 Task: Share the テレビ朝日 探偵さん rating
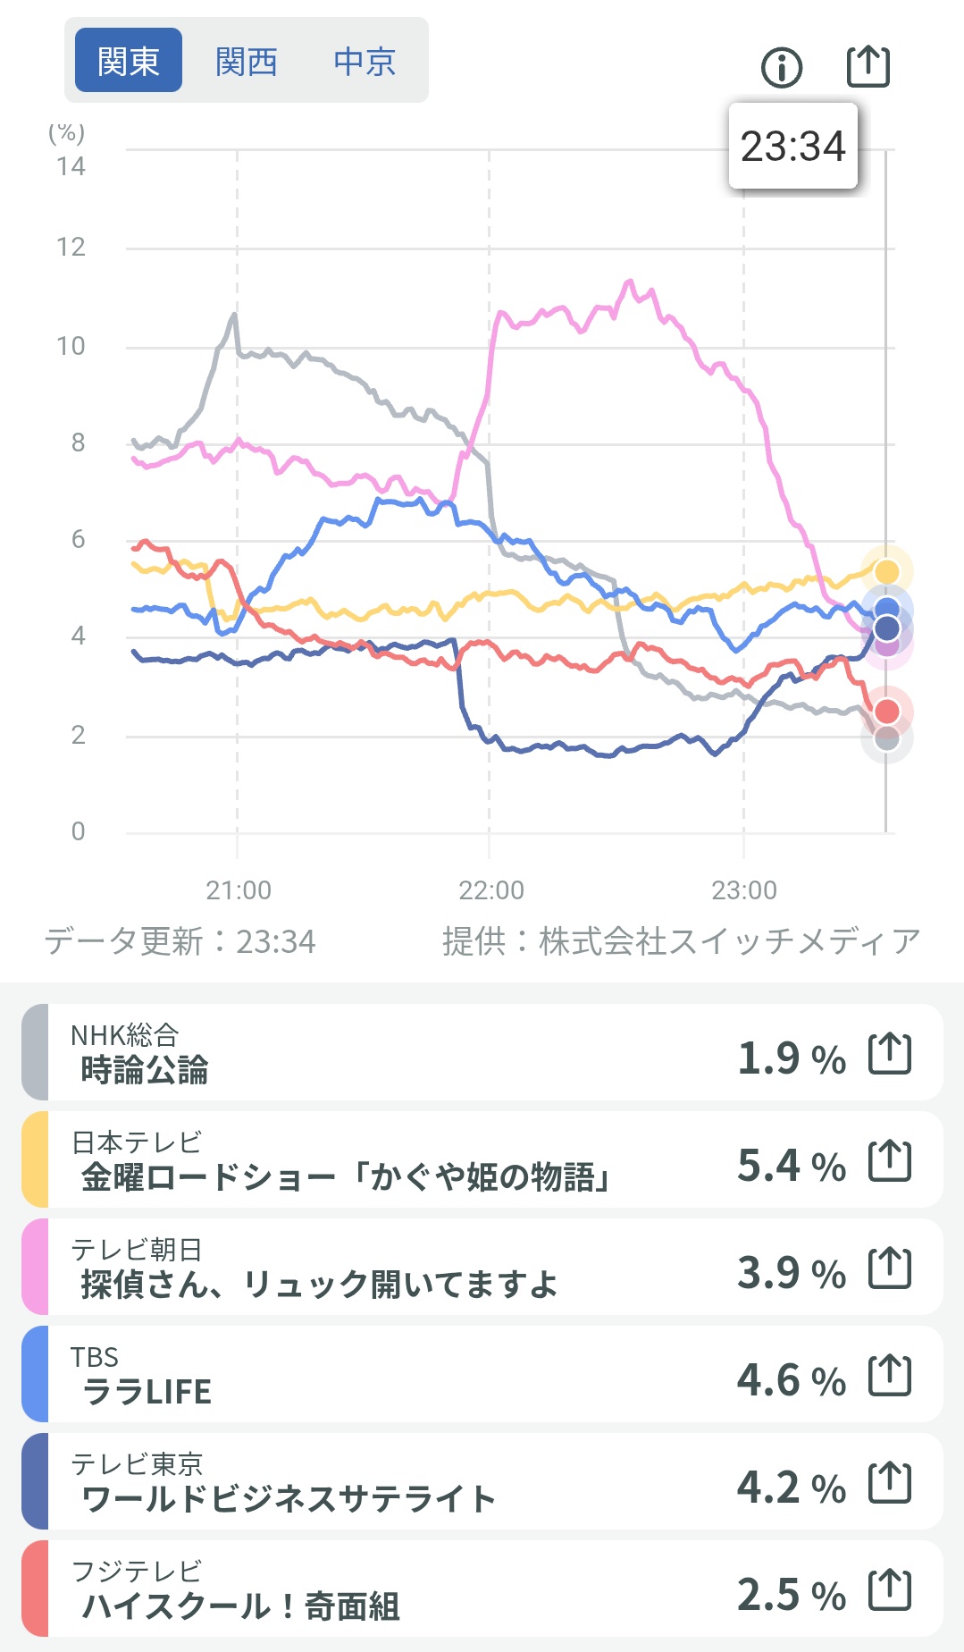(890, 1268)
